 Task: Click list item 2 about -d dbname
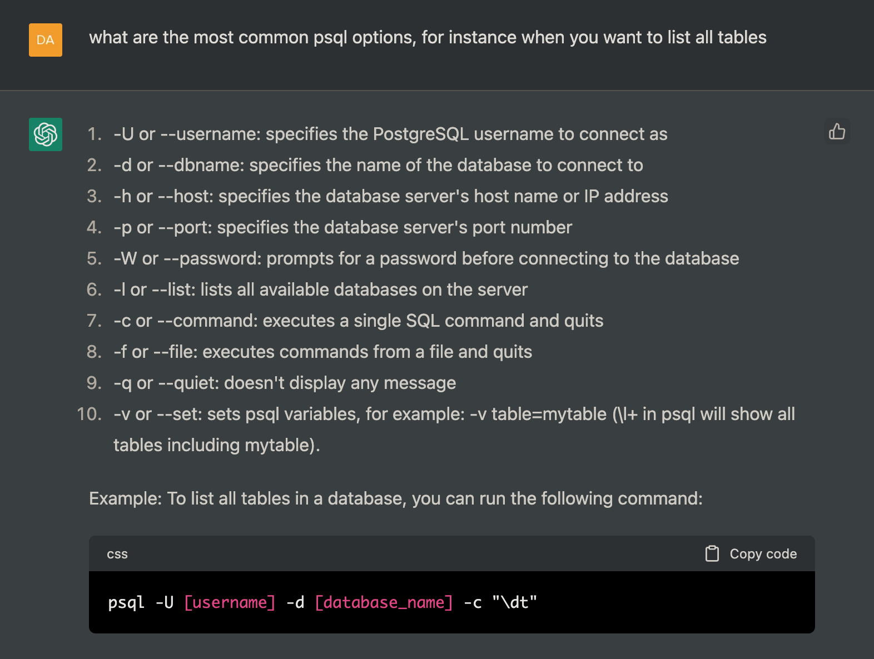pyautogui.click(x=378, y=165)
